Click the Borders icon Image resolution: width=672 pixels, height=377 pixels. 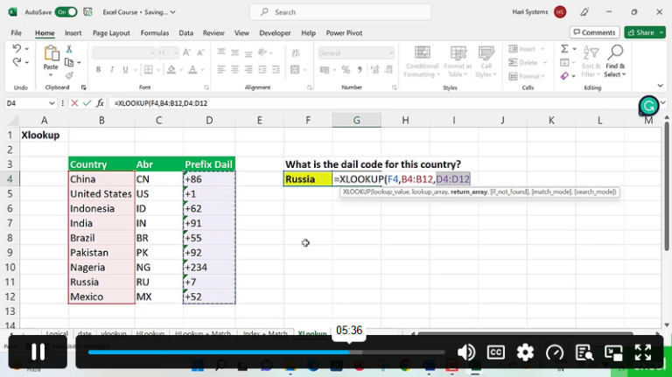click(x=148, y=69)
